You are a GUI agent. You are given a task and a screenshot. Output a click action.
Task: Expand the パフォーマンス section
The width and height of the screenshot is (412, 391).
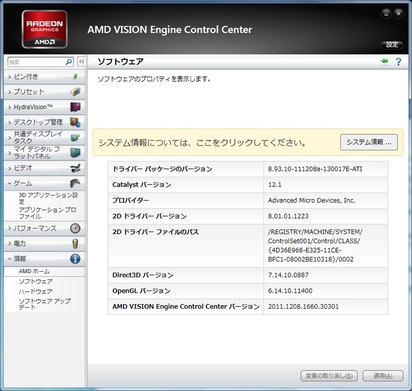pyautogui.click(x=44, y=228)
